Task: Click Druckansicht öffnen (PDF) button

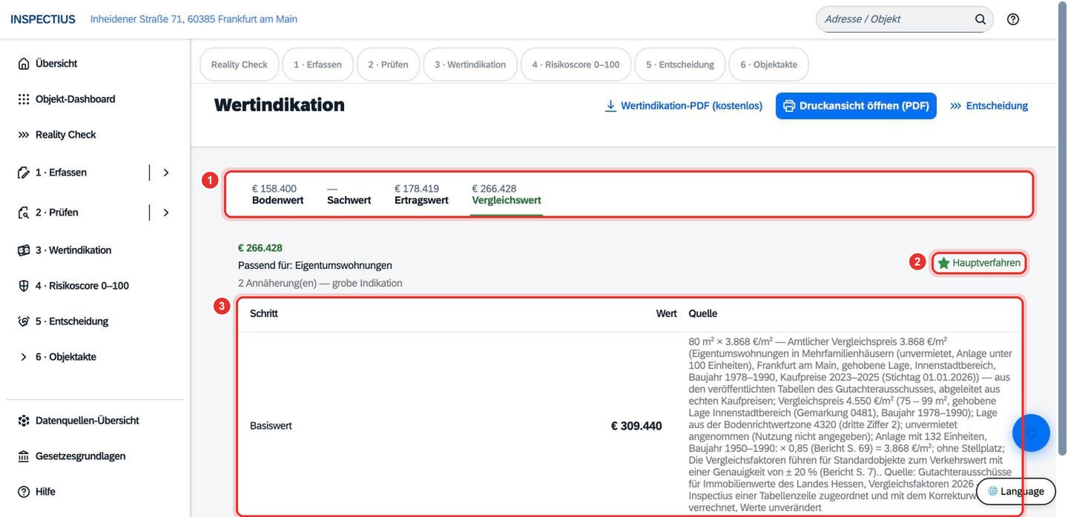Action: 856,106
